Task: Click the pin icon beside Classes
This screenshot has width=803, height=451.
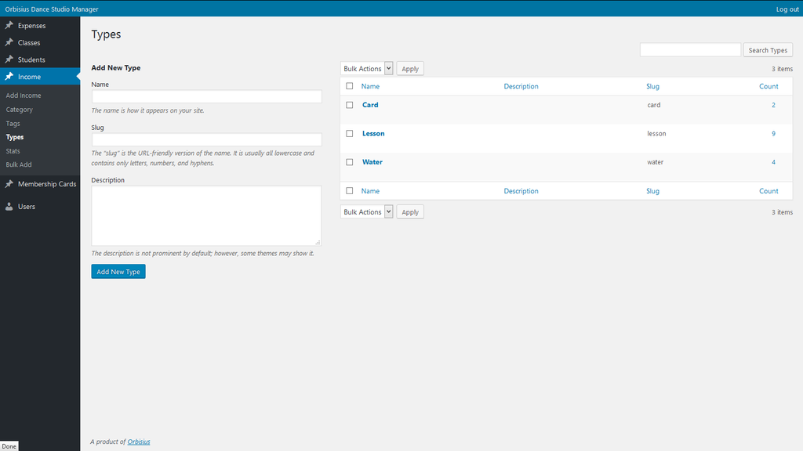Action: pos(9,42)
